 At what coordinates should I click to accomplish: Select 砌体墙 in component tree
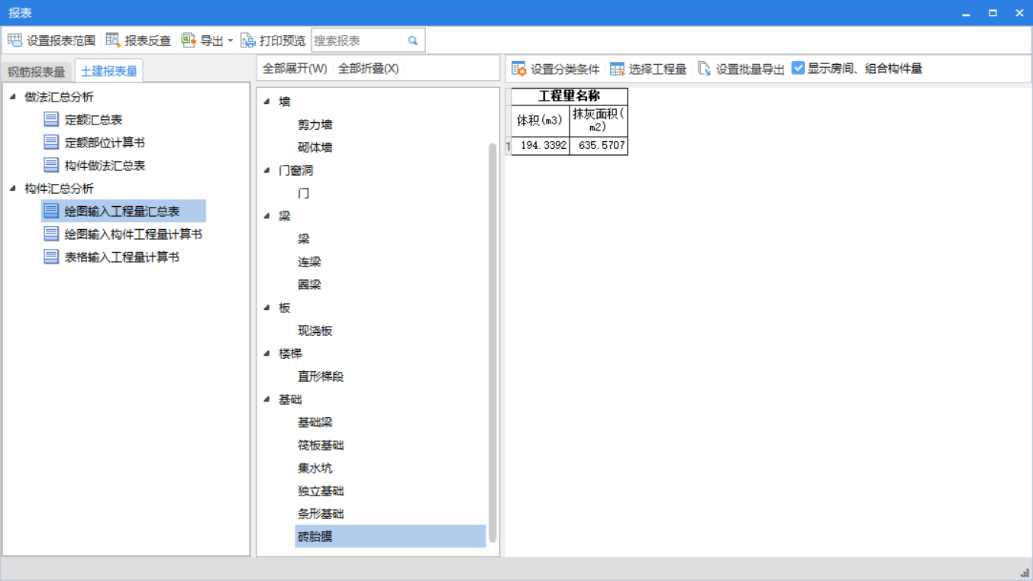click(315, 147)
